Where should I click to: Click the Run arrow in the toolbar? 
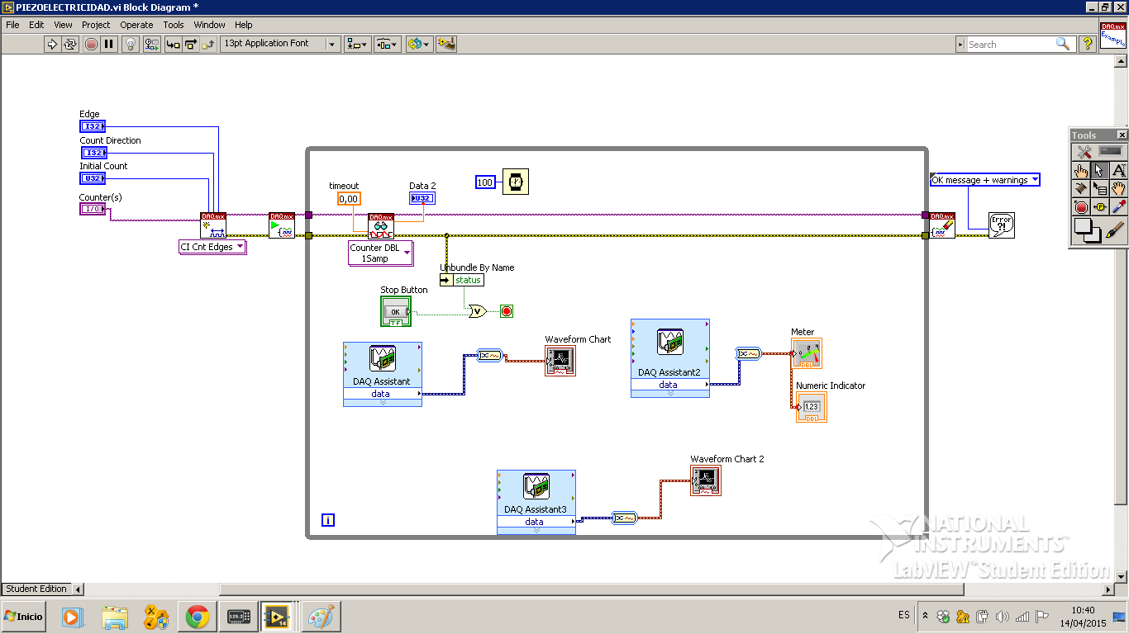52,44
